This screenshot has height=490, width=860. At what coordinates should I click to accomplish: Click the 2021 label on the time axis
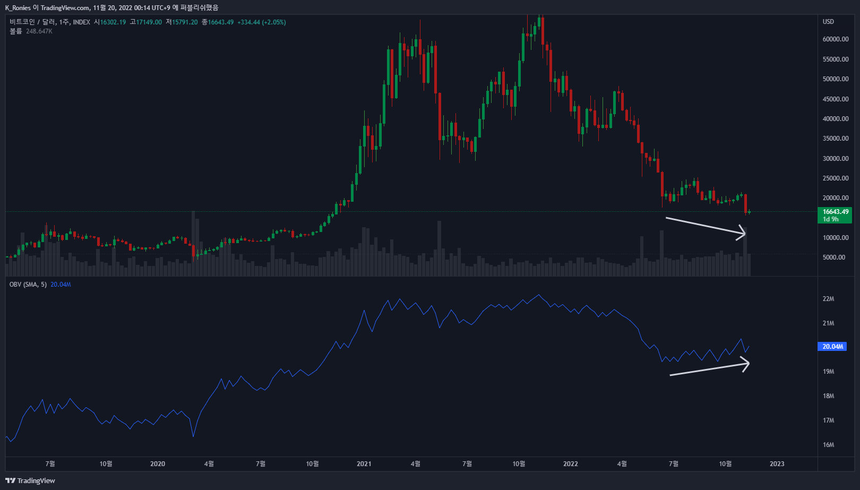[x=364, y=464]
